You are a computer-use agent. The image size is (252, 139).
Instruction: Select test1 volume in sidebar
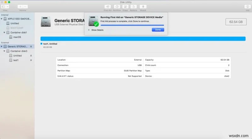click(17, 60)
